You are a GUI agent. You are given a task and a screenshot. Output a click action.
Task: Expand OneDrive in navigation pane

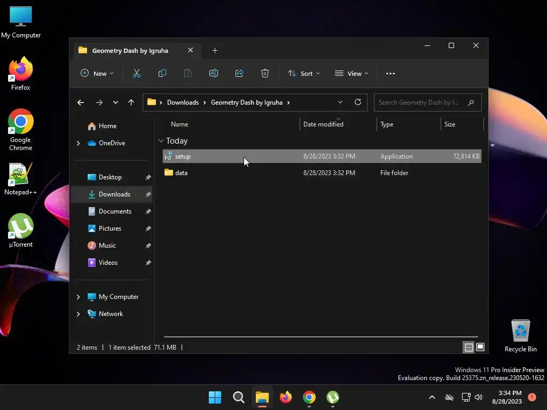pyautogui.click(x=79, y=143)
